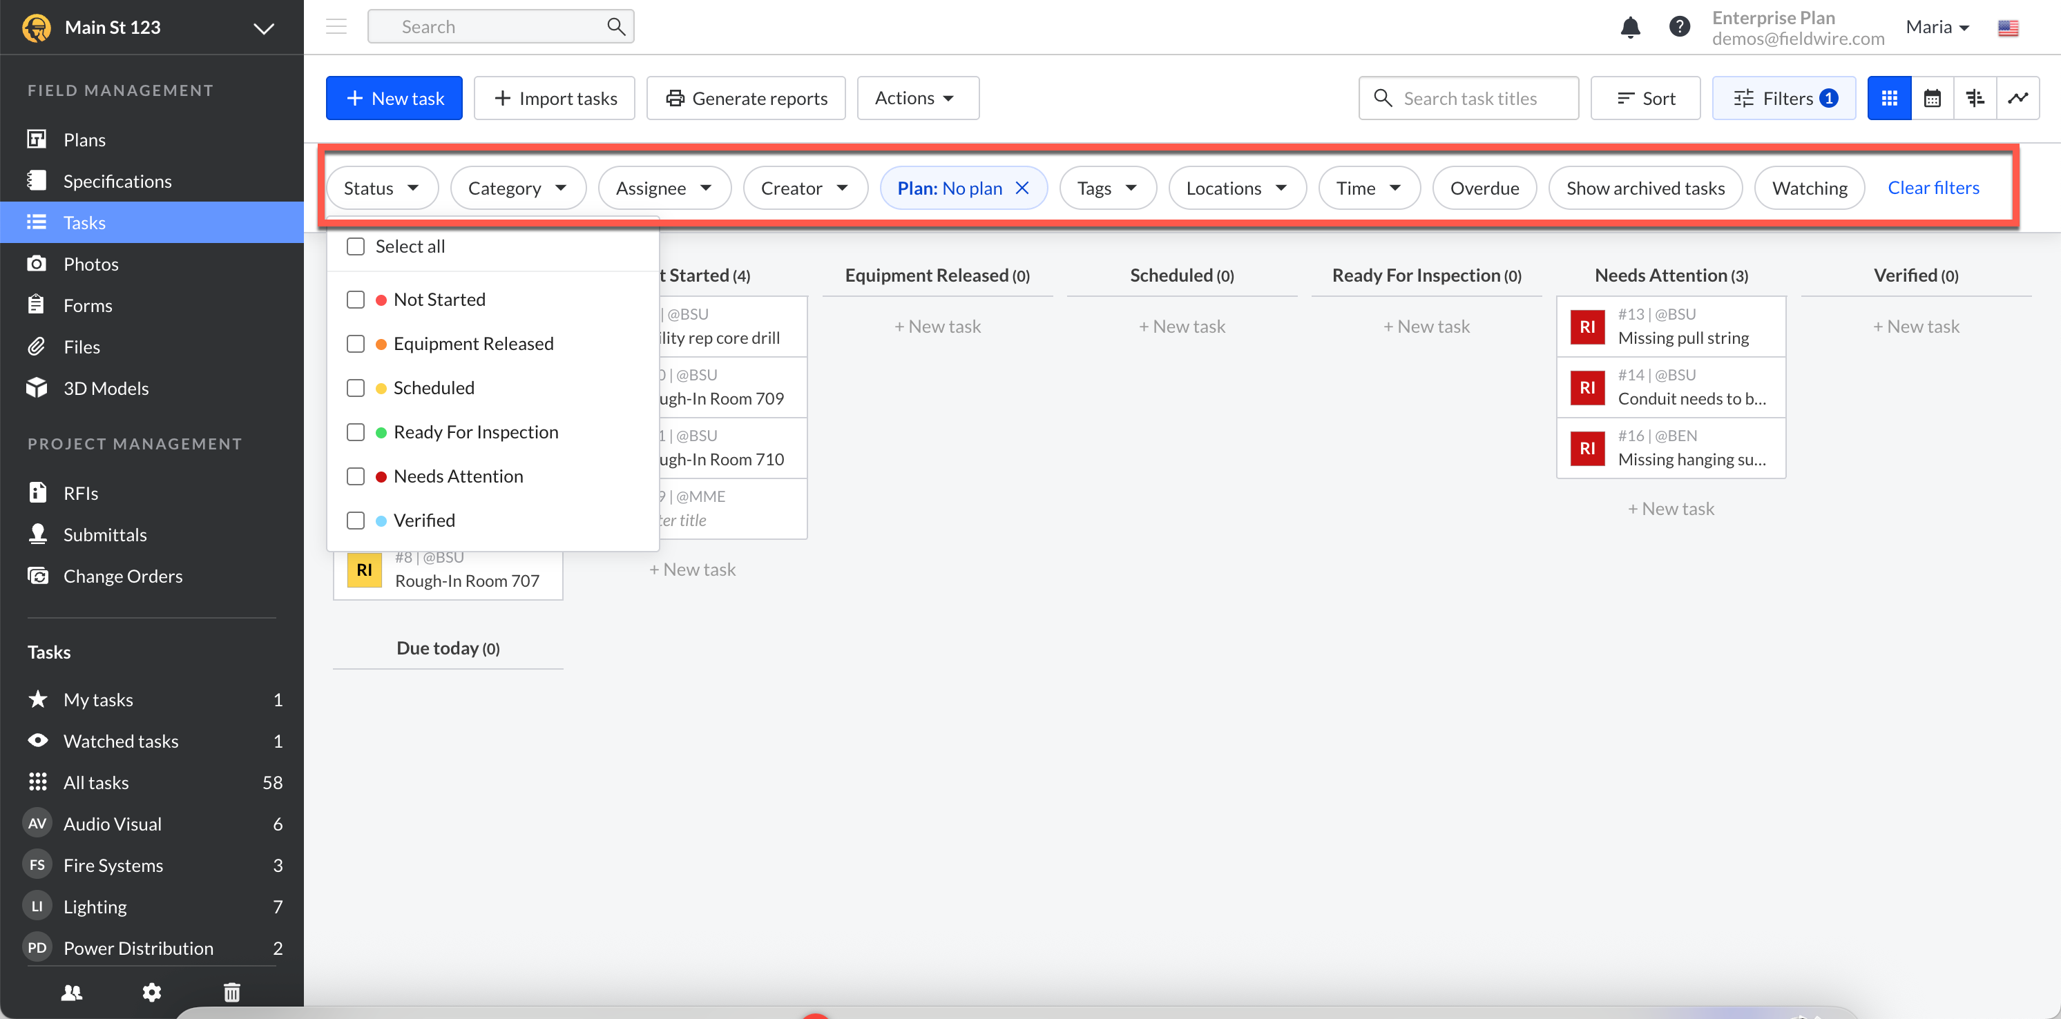Screen dimensions: 2061x1019
Task: Check the Needs Attention status
Action: coord(355,476)
